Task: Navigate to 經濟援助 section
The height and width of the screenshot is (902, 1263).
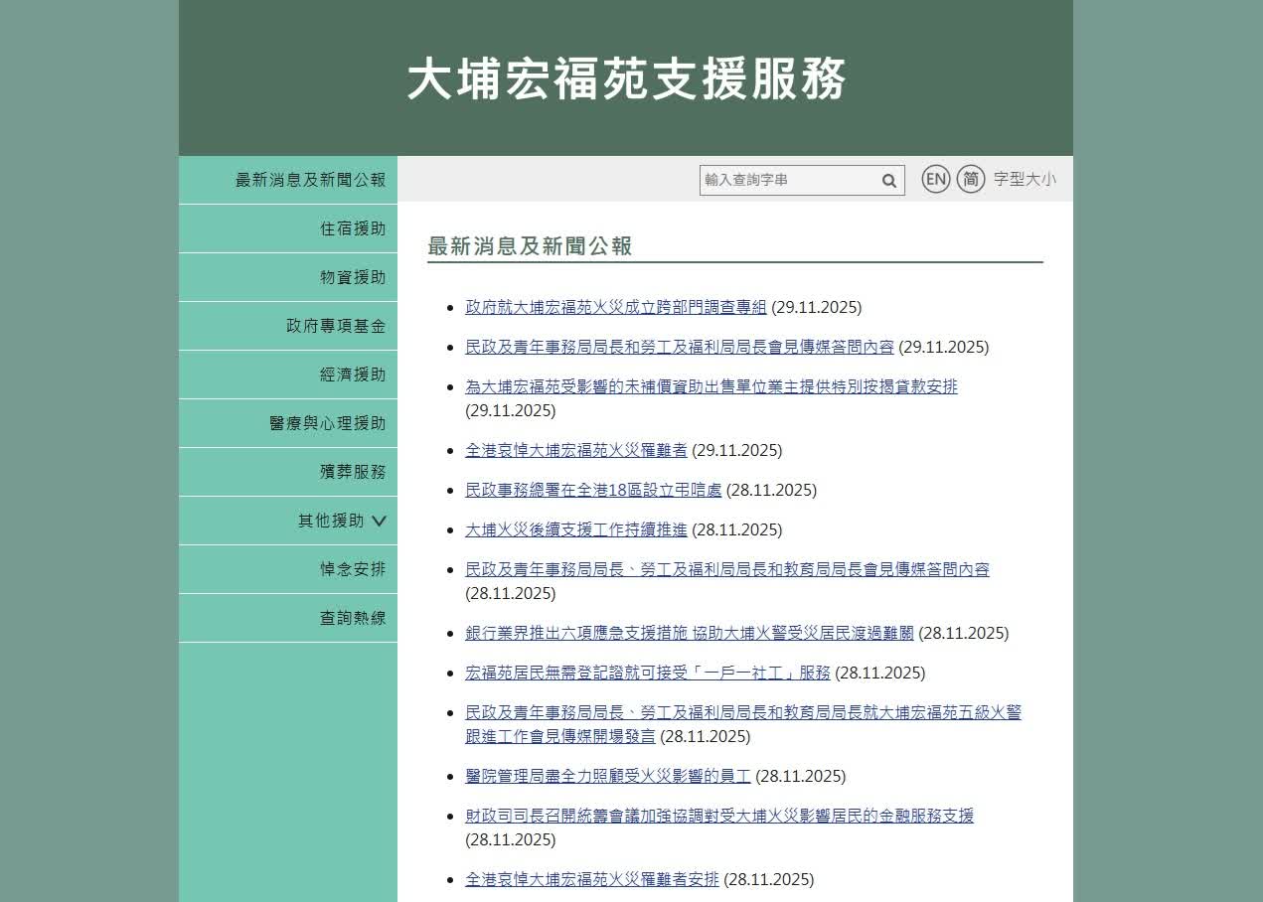Action: point(352,375)
